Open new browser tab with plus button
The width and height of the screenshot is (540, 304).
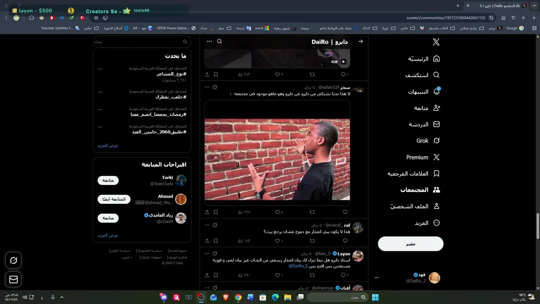(458, 5)
